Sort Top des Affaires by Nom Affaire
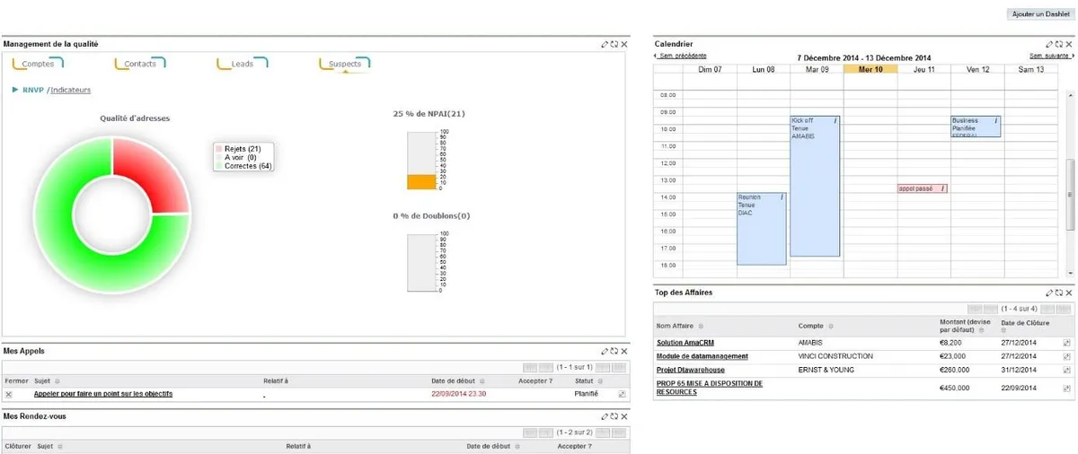The height and width of the screenshot is (454, 1078). pyautogui.click(x=701, y=327)
